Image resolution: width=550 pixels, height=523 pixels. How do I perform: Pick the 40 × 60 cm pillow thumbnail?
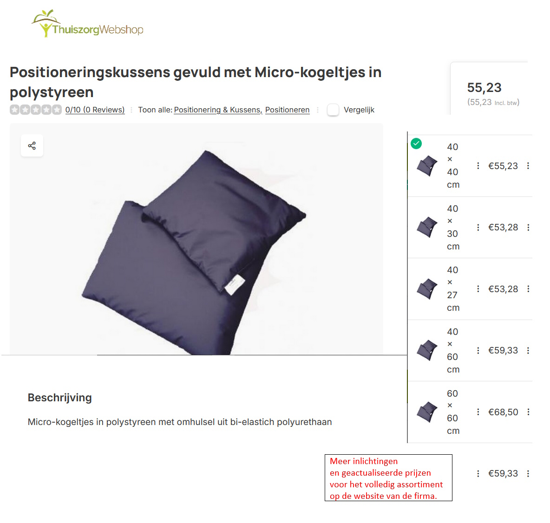tap(427, 350)
